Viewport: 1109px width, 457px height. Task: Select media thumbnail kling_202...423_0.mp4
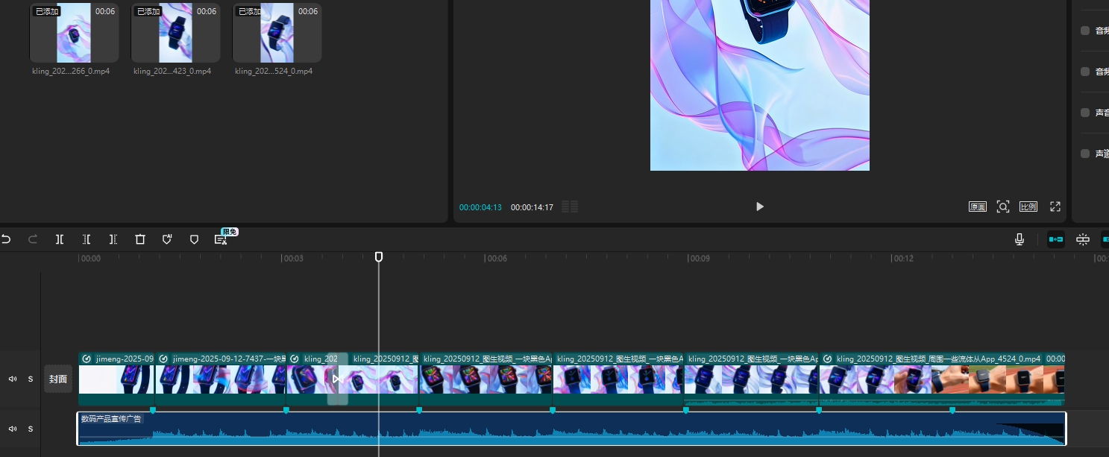175,33
